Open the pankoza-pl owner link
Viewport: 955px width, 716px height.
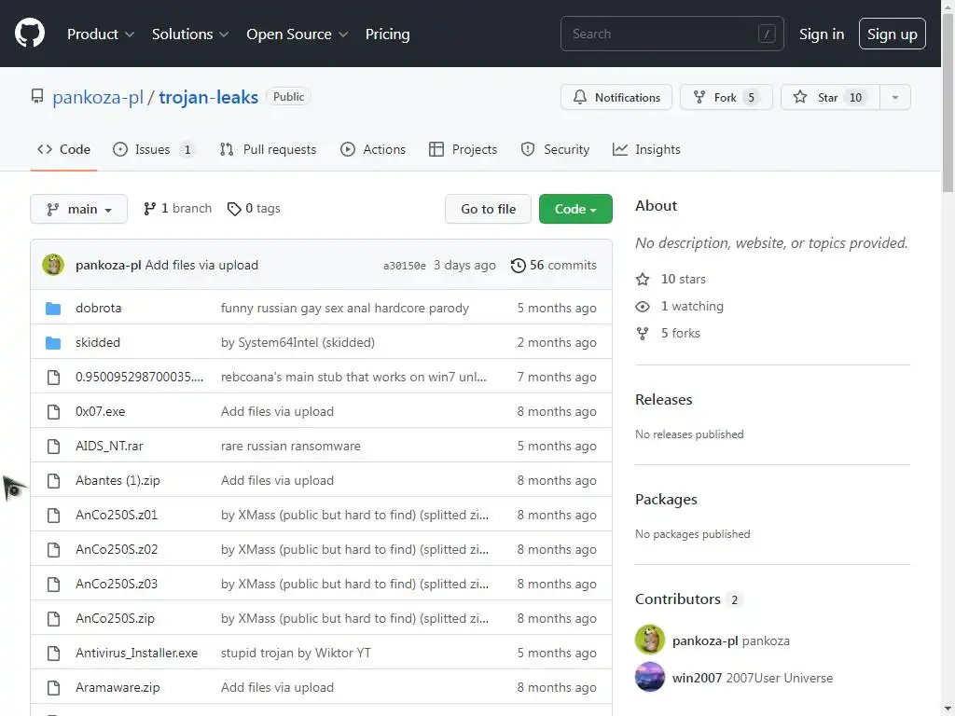(x=97, y=97)
